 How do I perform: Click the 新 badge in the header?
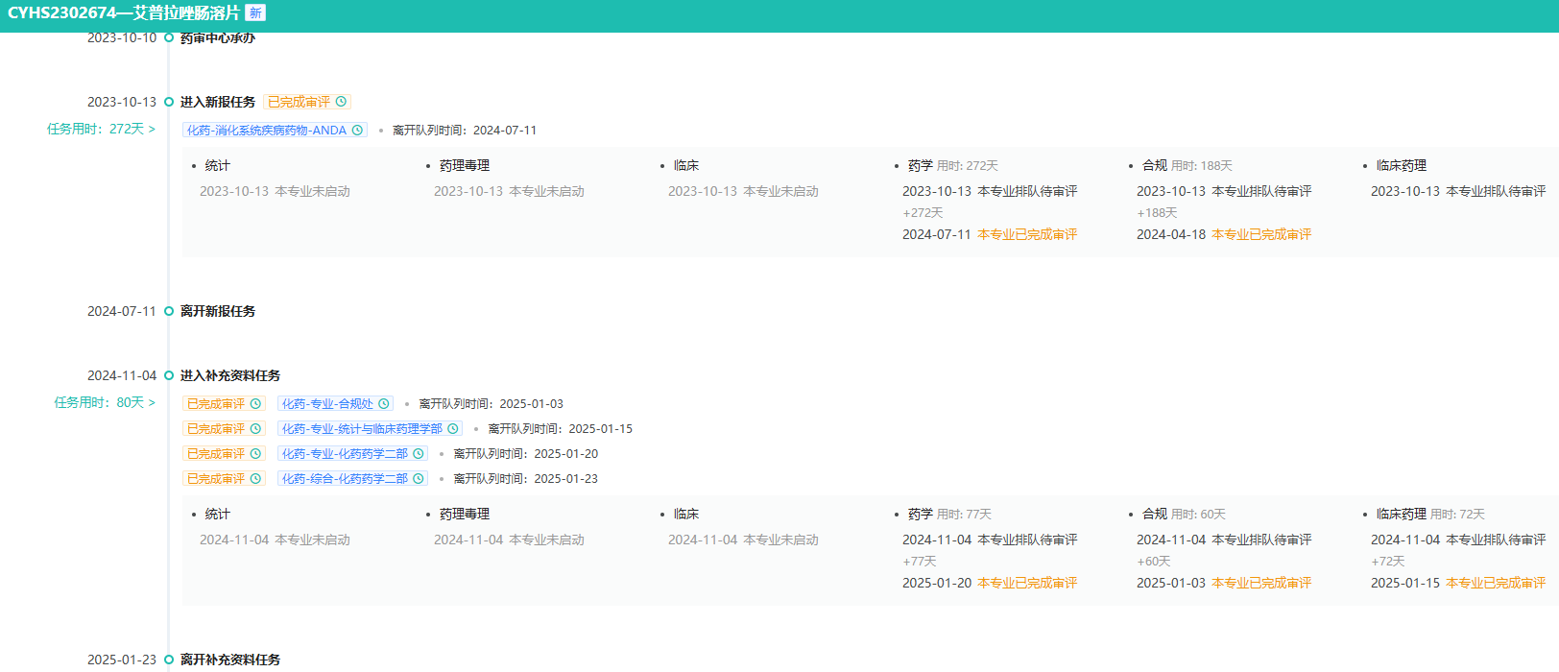(255, 12)
